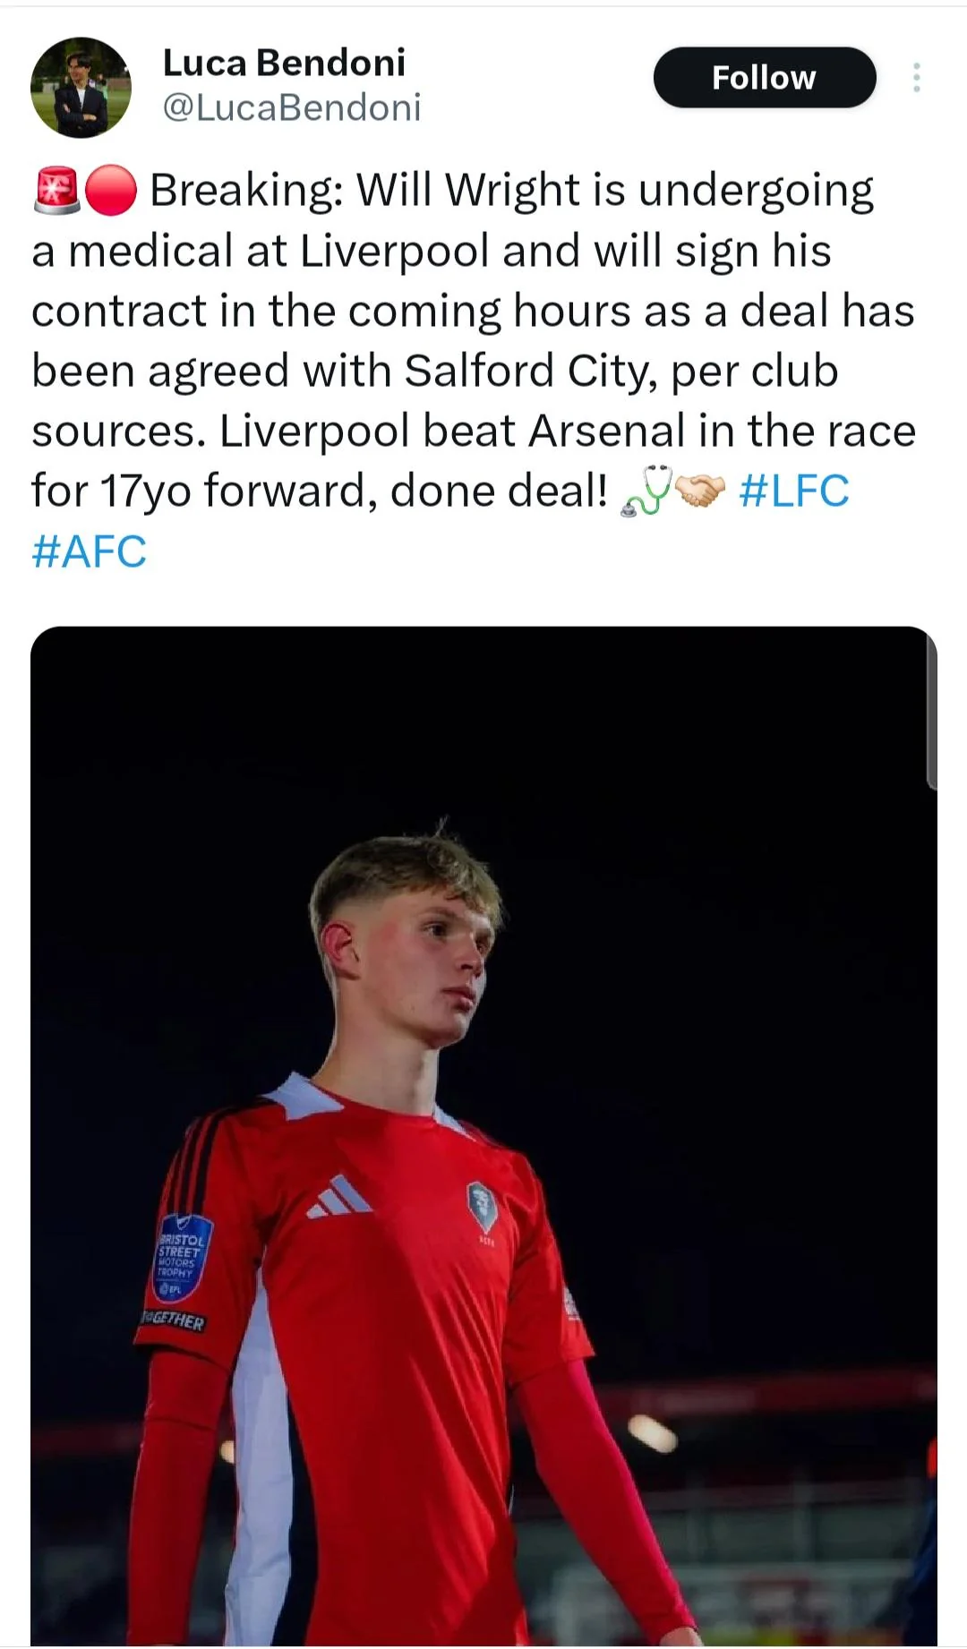Screen dimensions: 967x1649
Task: Click the red circle emoji
Action: pyautogui.click(x=111, y=191)
